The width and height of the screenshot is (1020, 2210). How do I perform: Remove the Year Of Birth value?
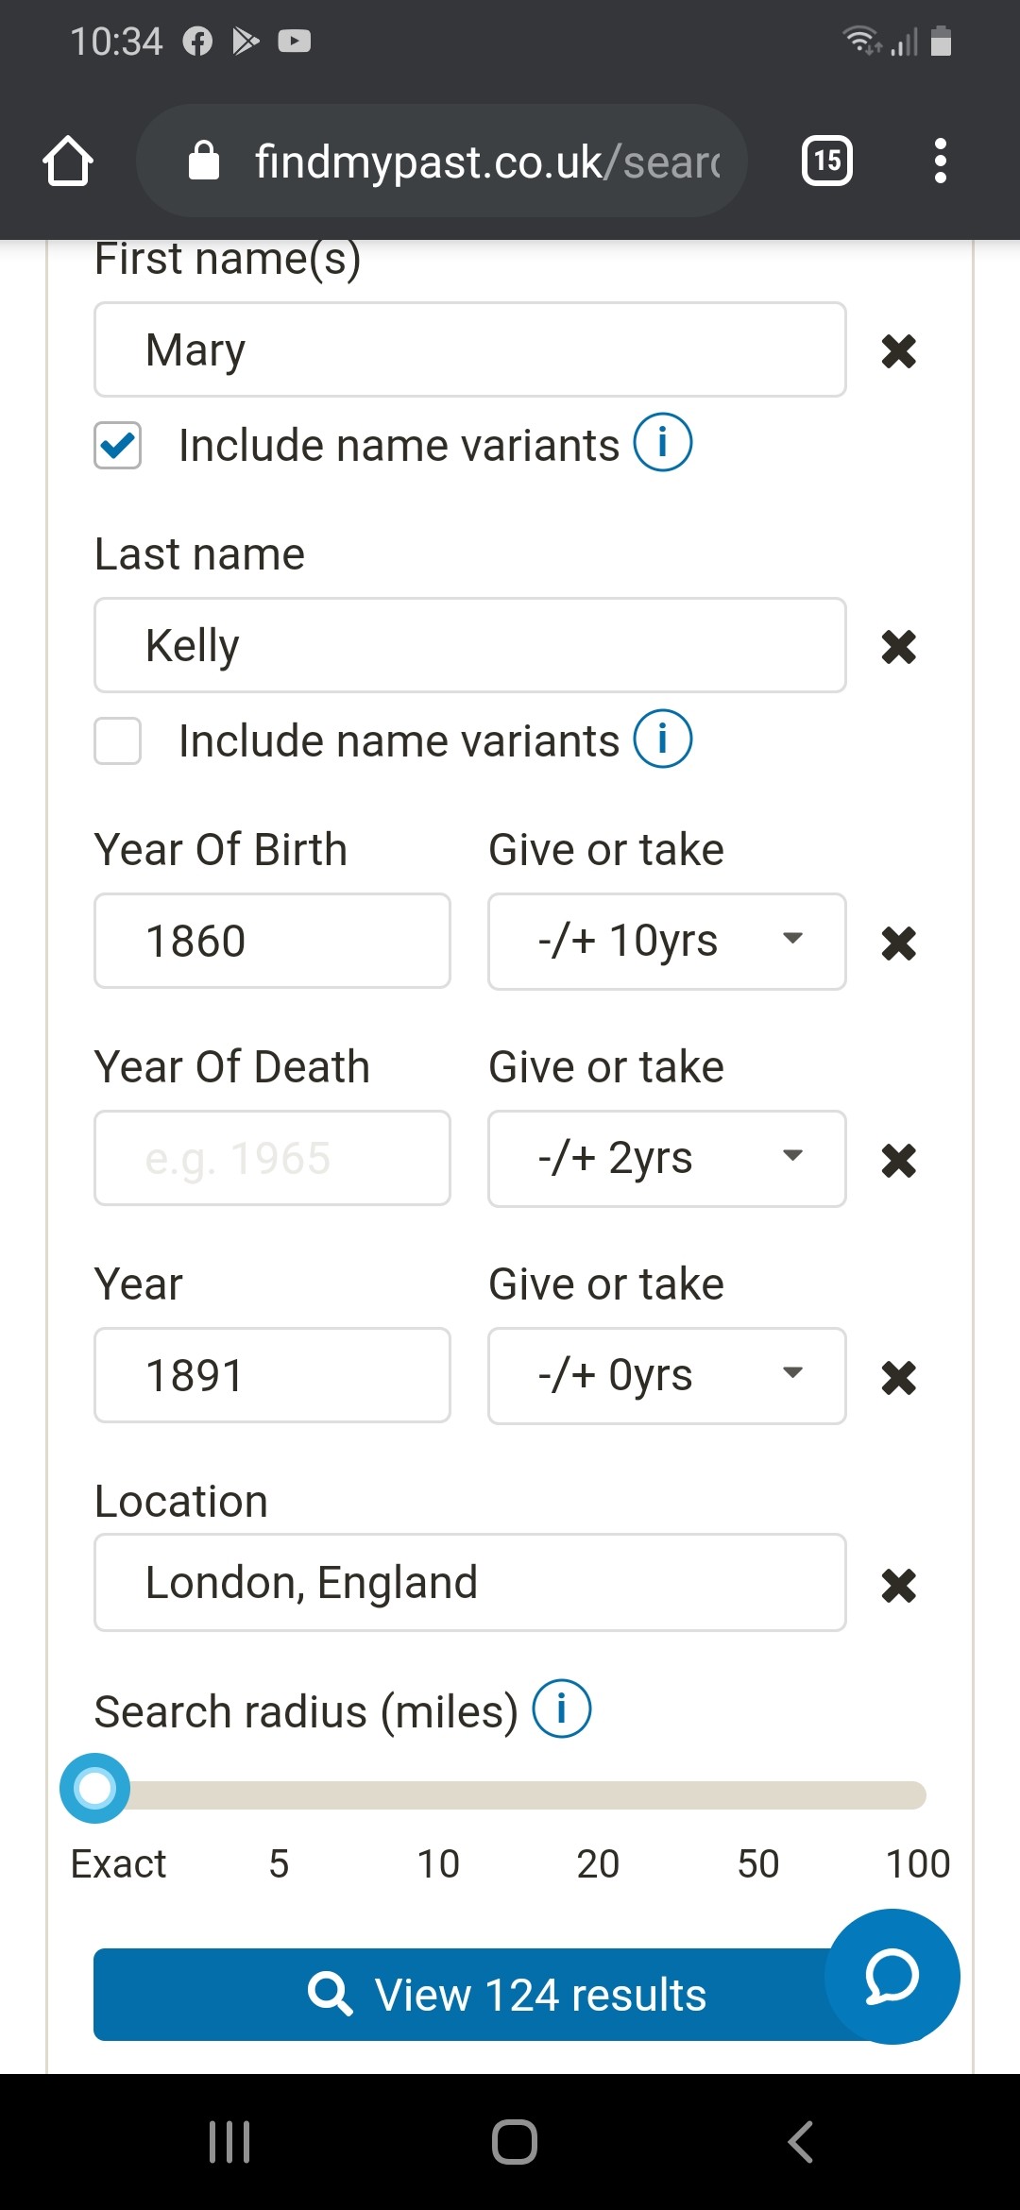pos(898,943)
